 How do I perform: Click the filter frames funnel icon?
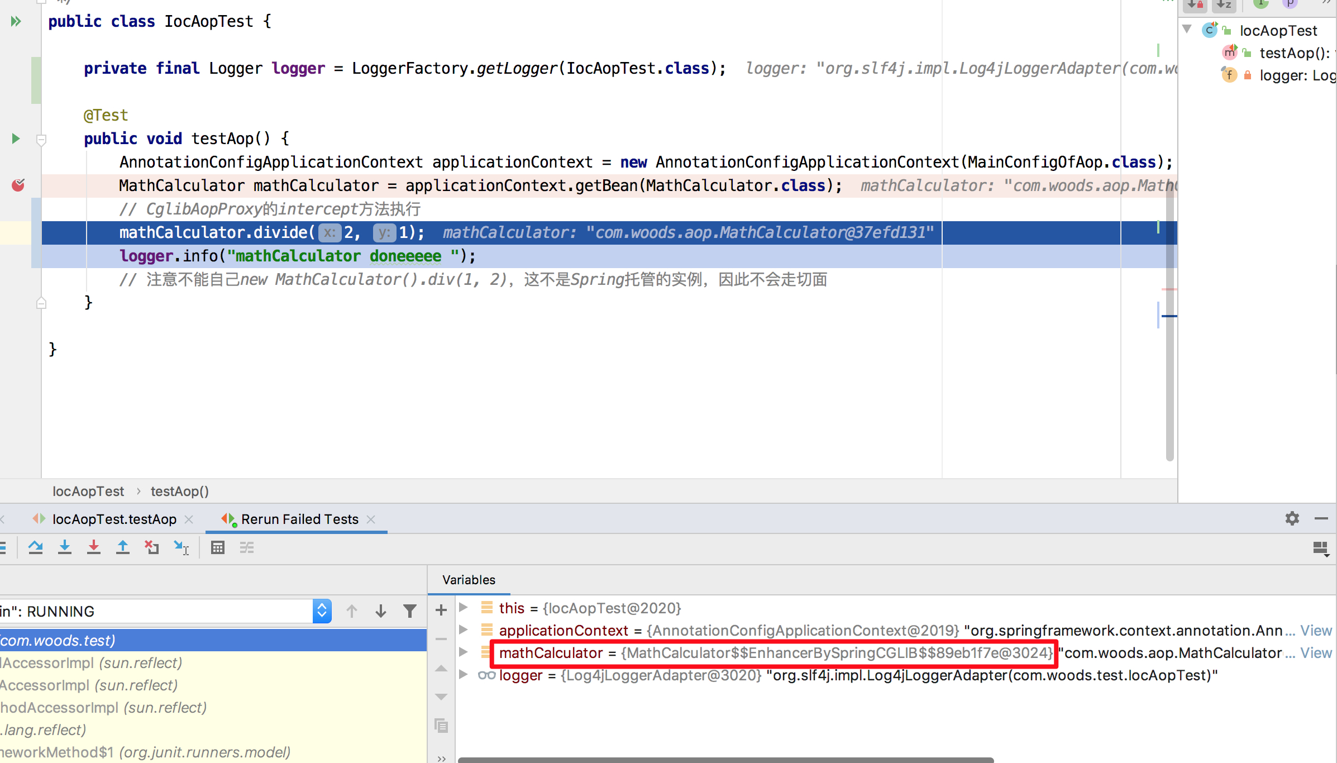tap(409, 611)
